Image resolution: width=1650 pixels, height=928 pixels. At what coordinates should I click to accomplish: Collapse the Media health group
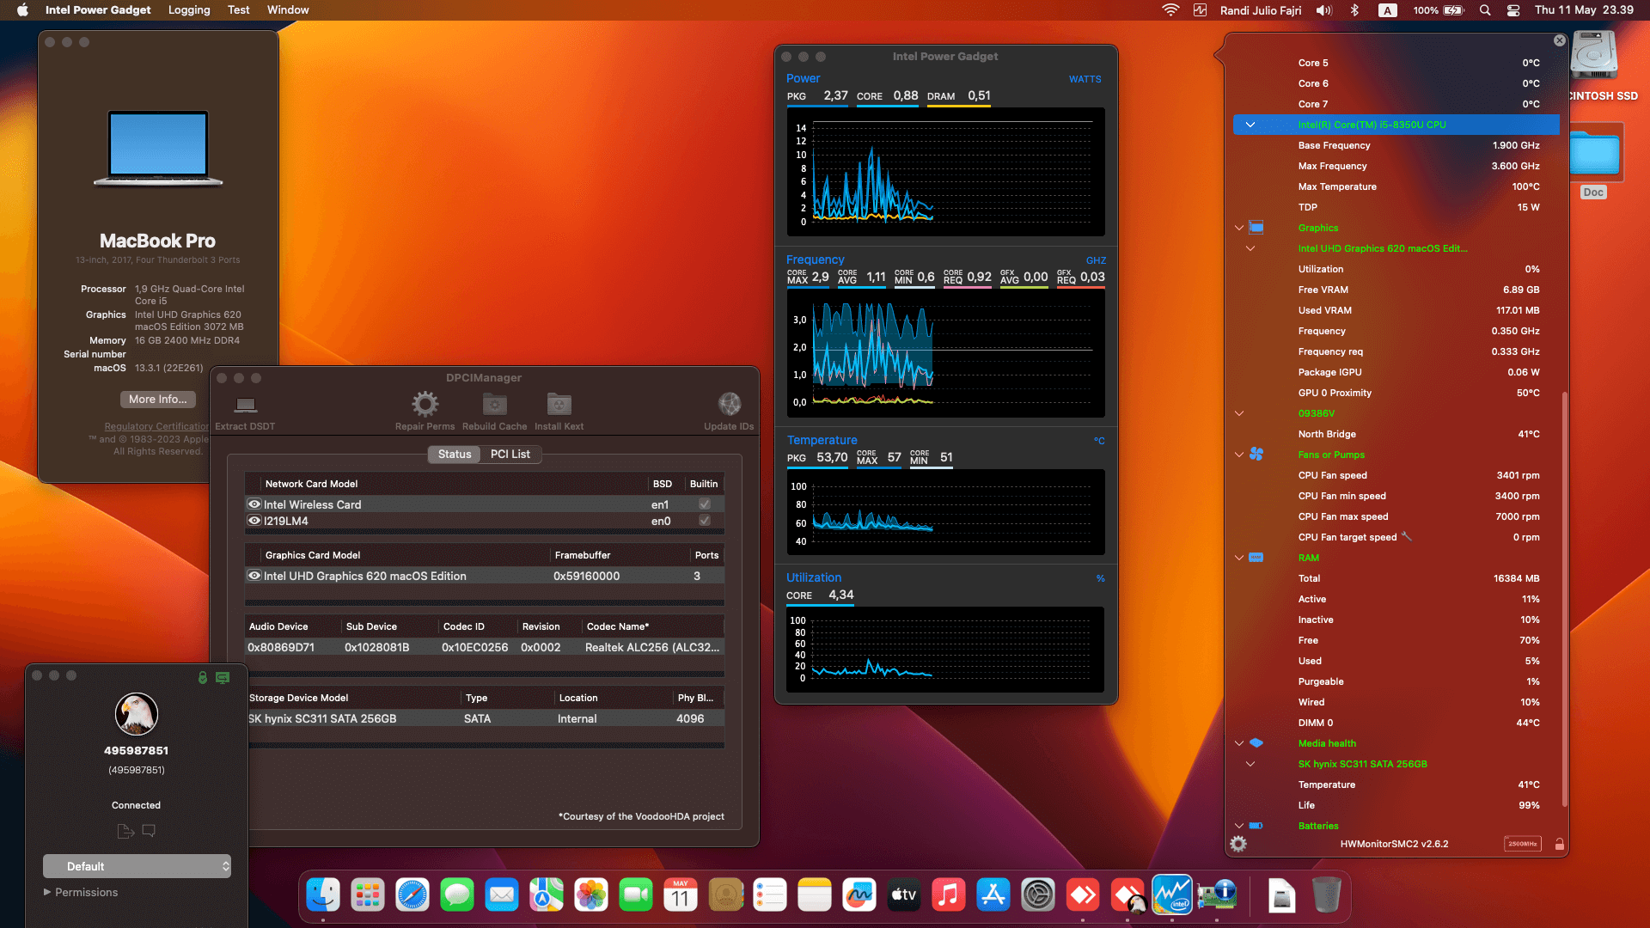coord(1239,743)
